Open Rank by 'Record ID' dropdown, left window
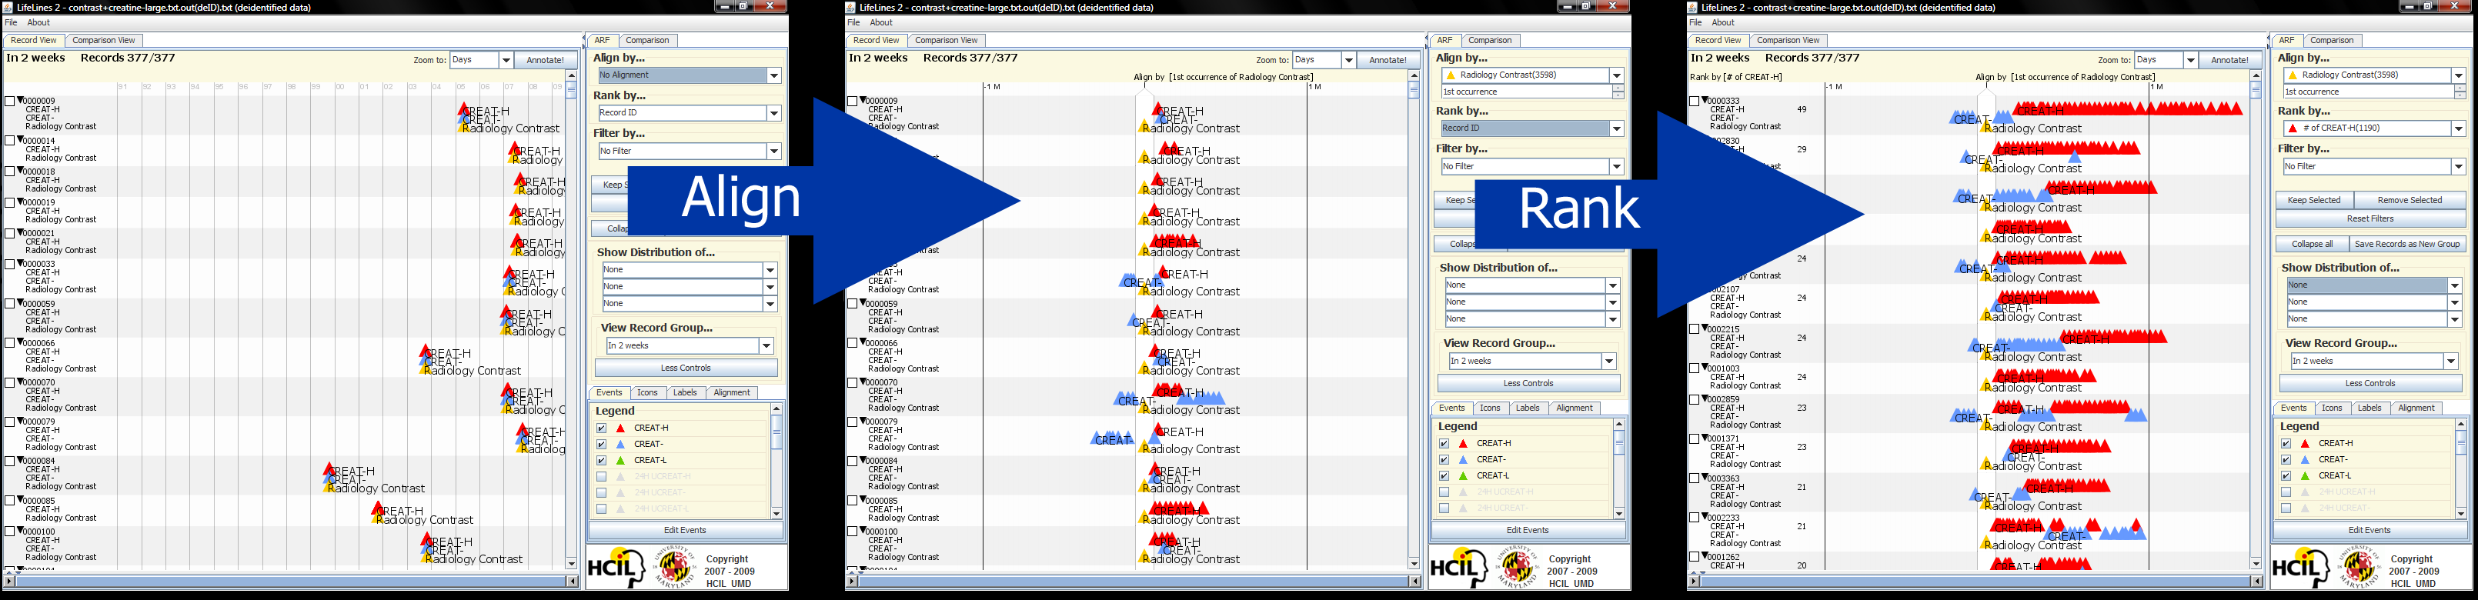The height and width of the screenshot is (600, 2478). 689,112
